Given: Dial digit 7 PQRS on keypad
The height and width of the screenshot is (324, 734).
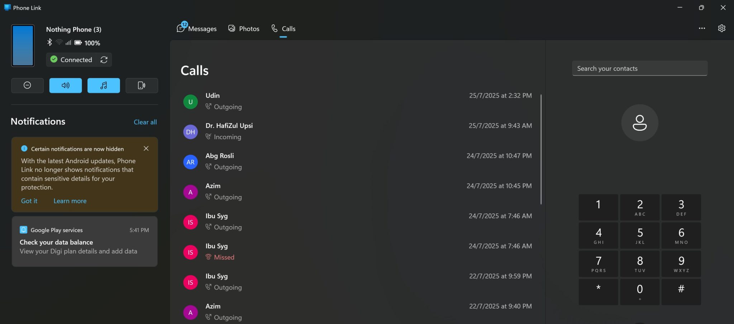Looking at the screenshot, I should (x=598, y=264).
